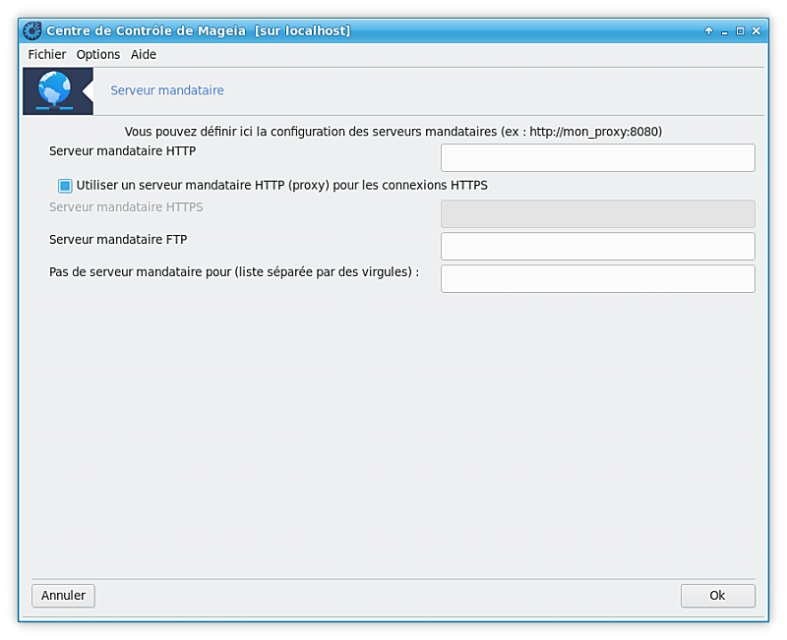Click the proxy configuration example description text
Viewport: 787px width, 640px height.
click(393, 131)
